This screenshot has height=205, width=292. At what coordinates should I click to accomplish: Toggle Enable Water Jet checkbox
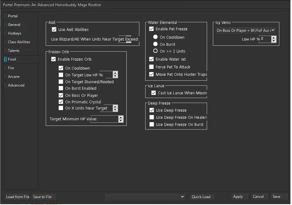click(151, 59)
